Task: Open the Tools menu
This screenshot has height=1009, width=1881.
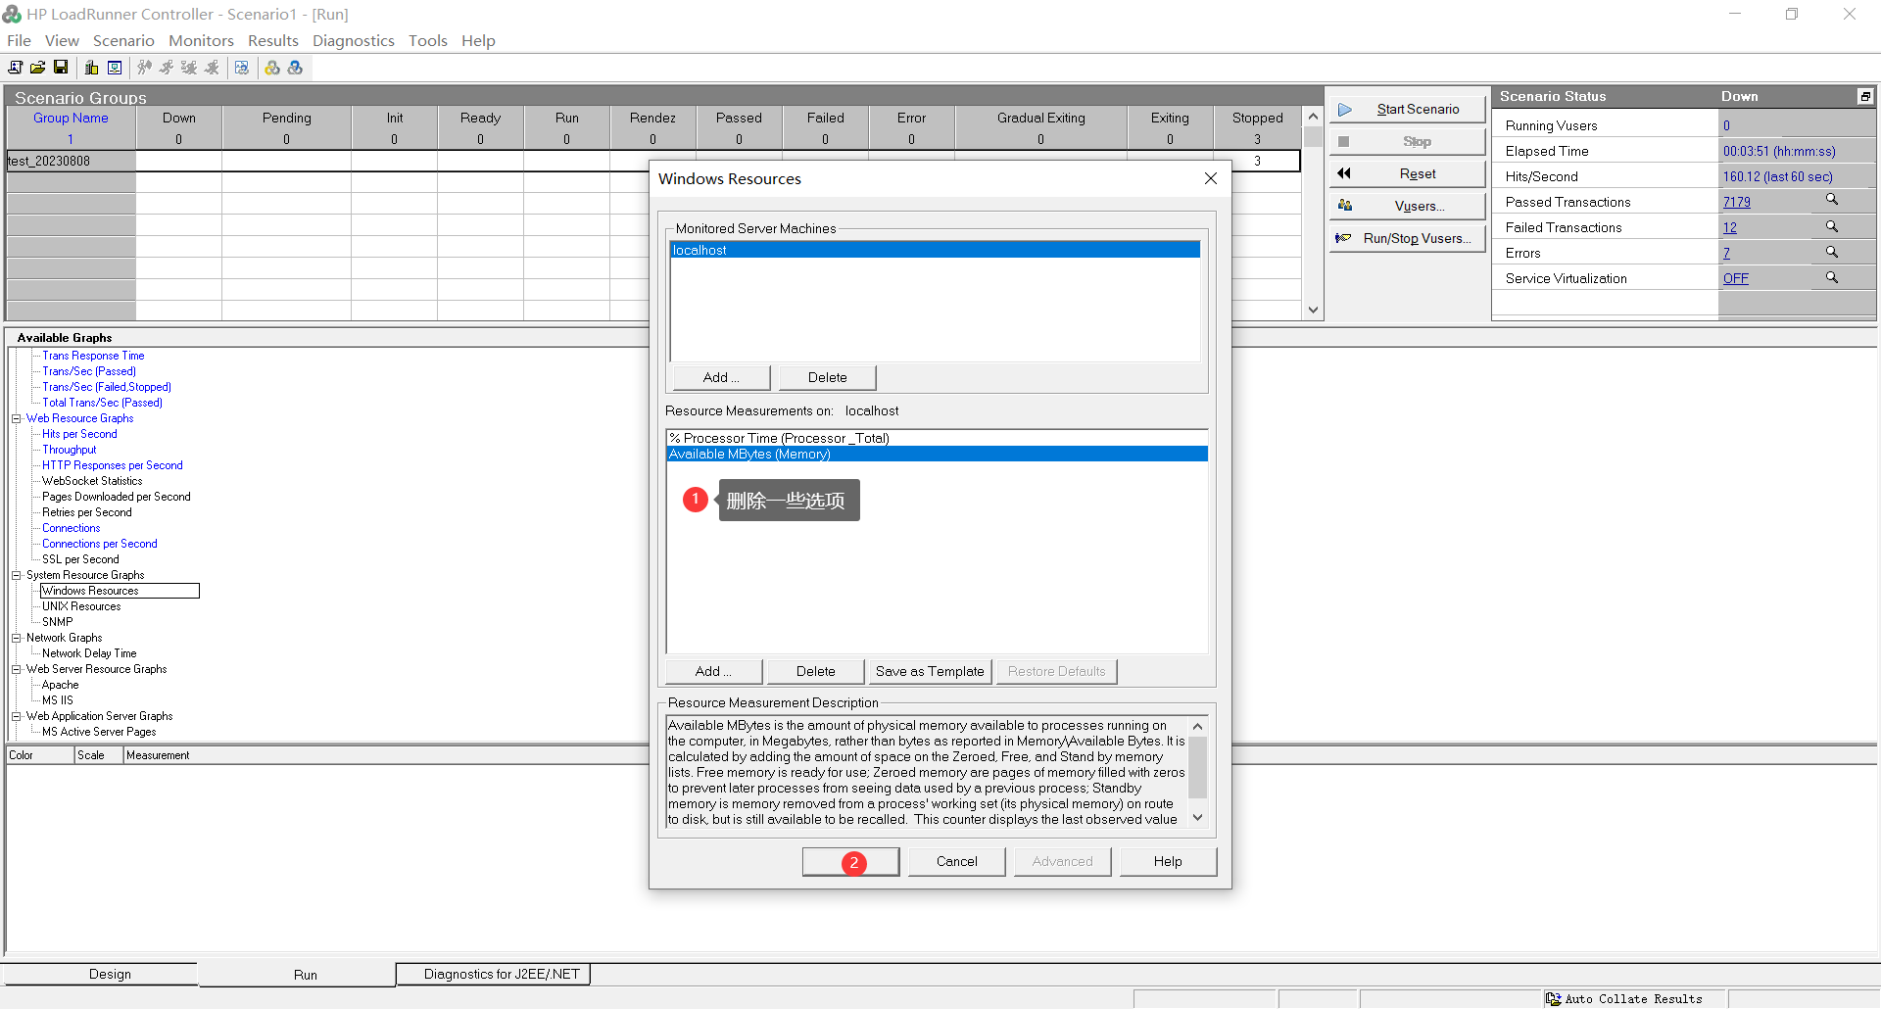Action: point(427,40)
